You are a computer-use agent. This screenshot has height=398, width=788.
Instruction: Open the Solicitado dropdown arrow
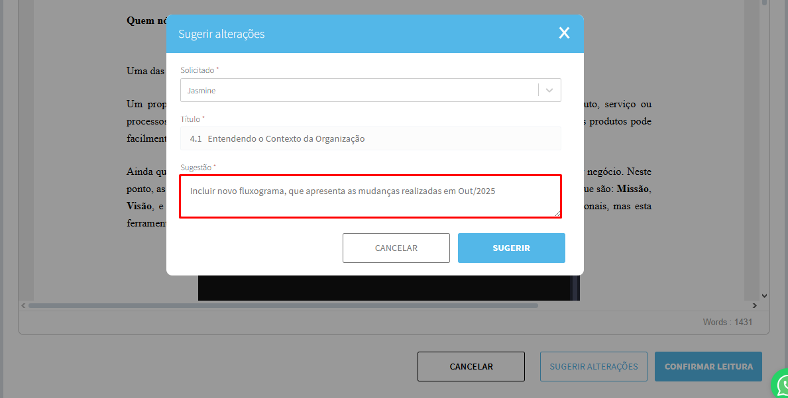pos(549,90)
